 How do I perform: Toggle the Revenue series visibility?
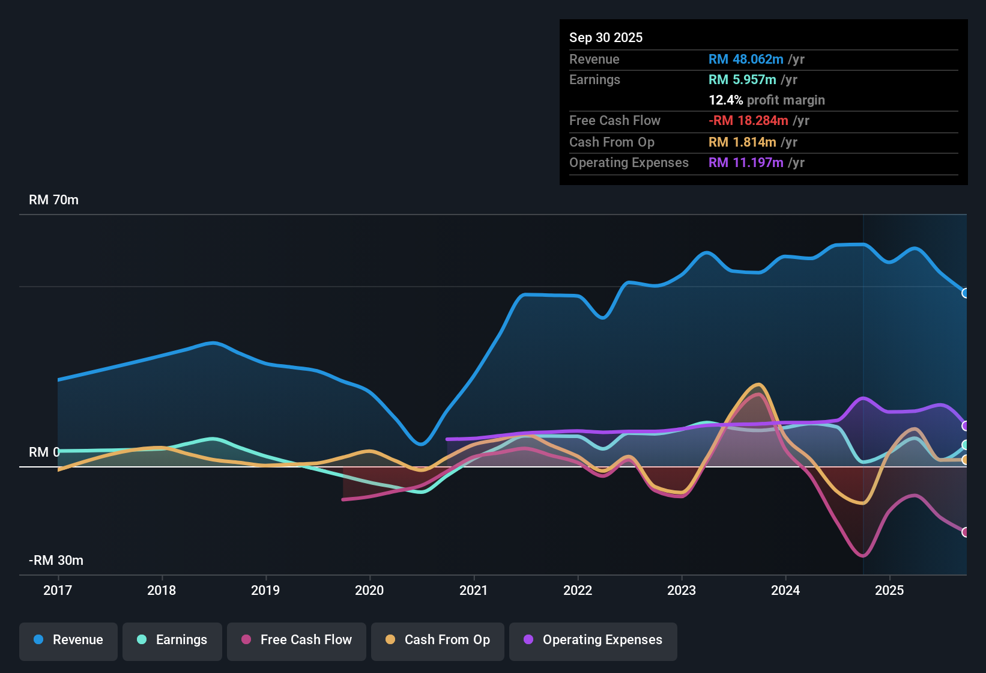point(68,640)
